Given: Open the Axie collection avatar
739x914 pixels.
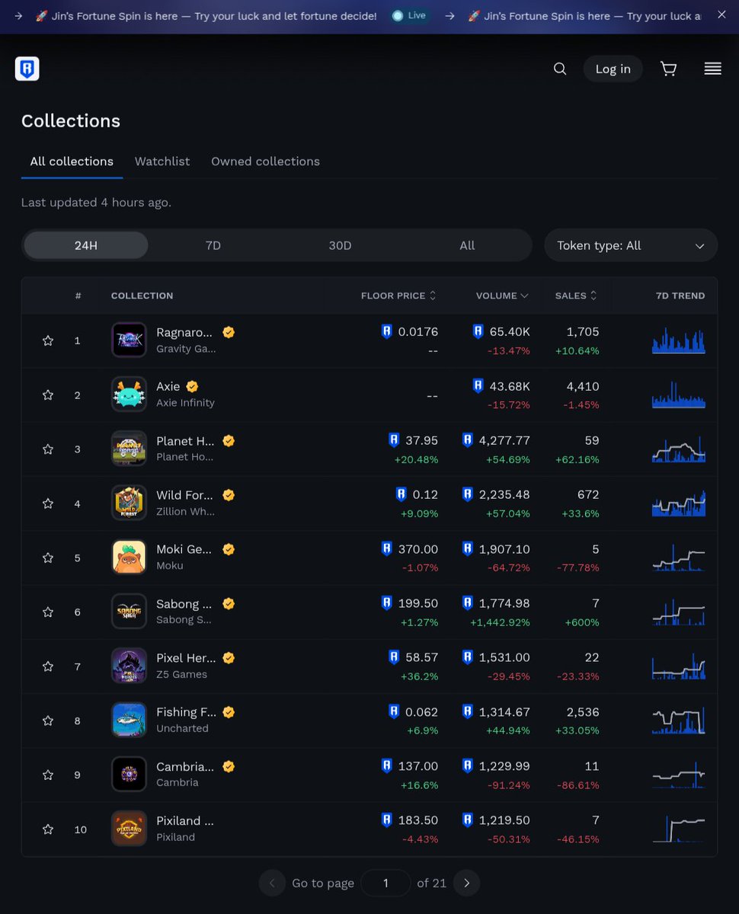Looking at the screenshot, I should tap(129, 394).
